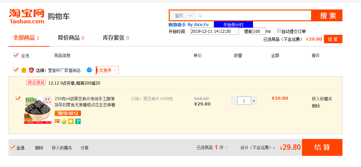Click 删除 in the bottom bar
361x167 pixels.
coord(39,148)
